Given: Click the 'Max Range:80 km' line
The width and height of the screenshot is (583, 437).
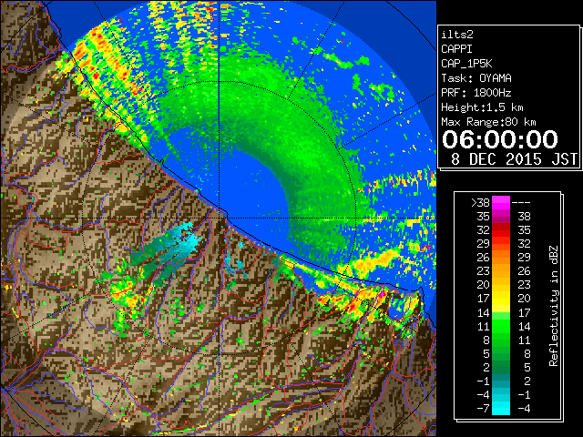Looking at the screenshot, I should click(x=488, y=122).
